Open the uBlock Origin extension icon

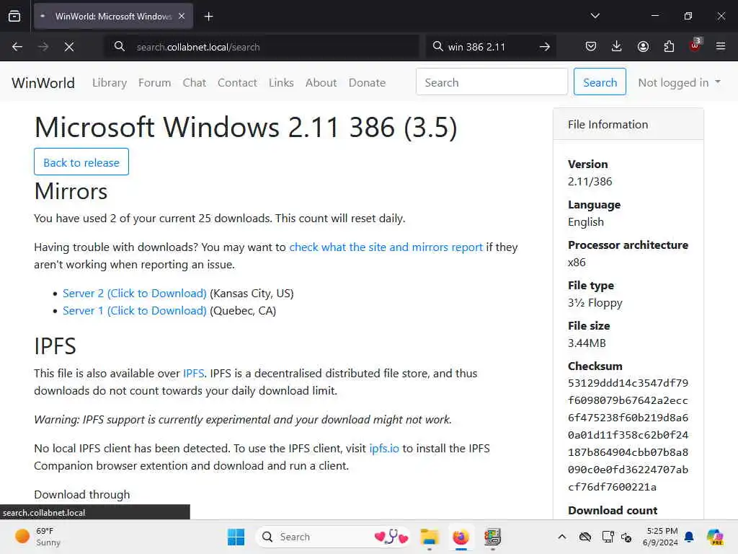click(x=695, y=45)
